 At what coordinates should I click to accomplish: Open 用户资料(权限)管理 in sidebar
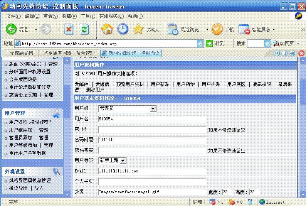pyautogui.click(x=30, y=122)
